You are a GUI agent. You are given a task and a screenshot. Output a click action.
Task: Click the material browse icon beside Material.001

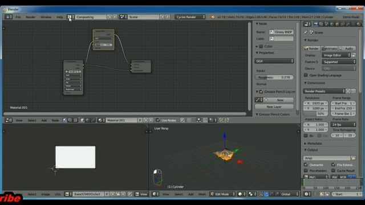101,120
